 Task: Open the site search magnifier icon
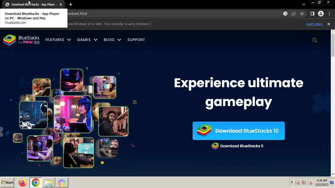[x=315, y=40]
